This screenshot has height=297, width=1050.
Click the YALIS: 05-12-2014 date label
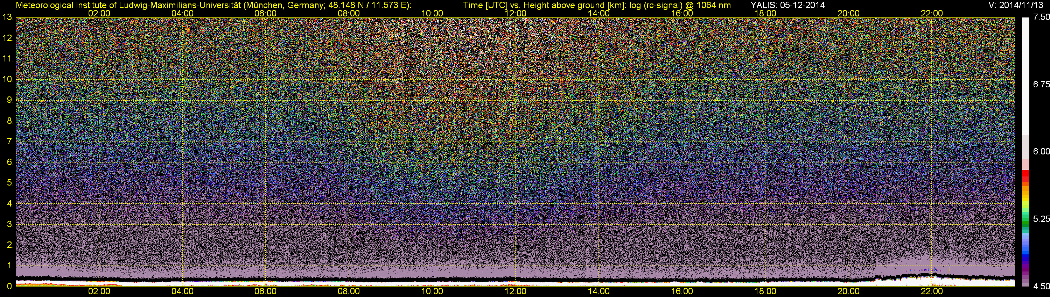(787, 5)
